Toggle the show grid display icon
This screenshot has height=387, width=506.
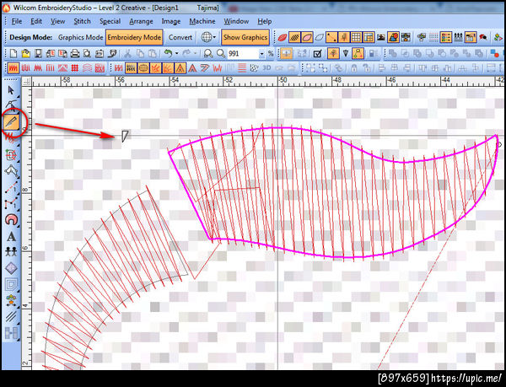click(356, 37)
